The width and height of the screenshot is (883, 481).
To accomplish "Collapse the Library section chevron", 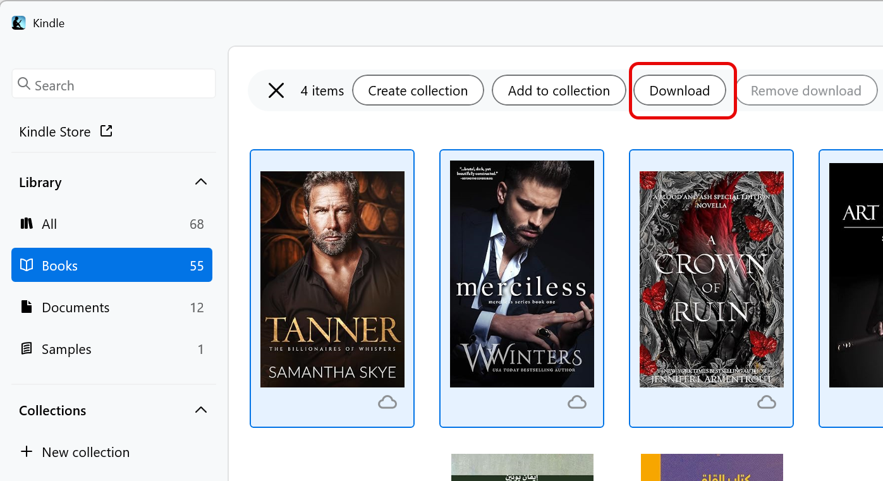I will click(201, 182).
